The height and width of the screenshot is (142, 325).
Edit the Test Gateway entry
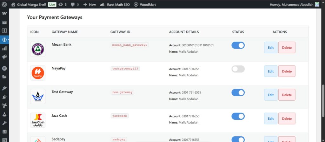pyautogui.click(x=271, y=95)
